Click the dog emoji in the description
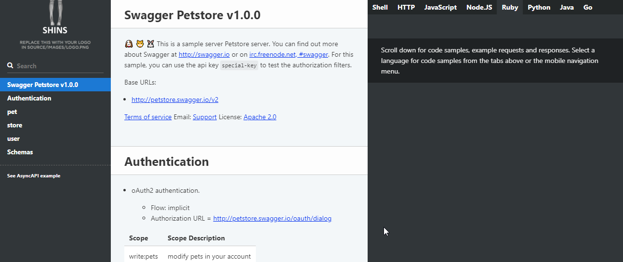Screen dimensions: 623x262 tap(129, 44)
